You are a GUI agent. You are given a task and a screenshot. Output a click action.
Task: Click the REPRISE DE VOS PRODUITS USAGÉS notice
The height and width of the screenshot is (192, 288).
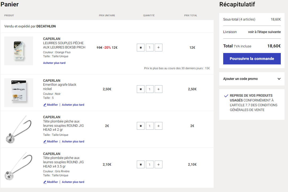tap(254, 103)
